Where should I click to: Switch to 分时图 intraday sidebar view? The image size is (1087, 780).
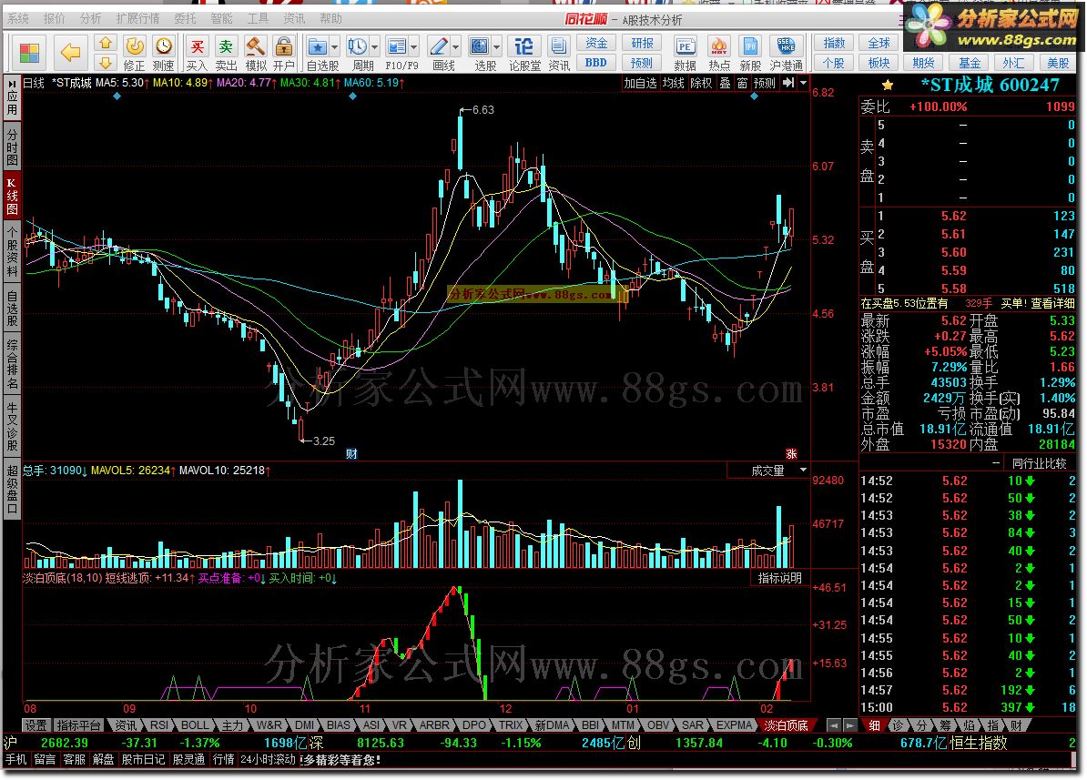13,147
